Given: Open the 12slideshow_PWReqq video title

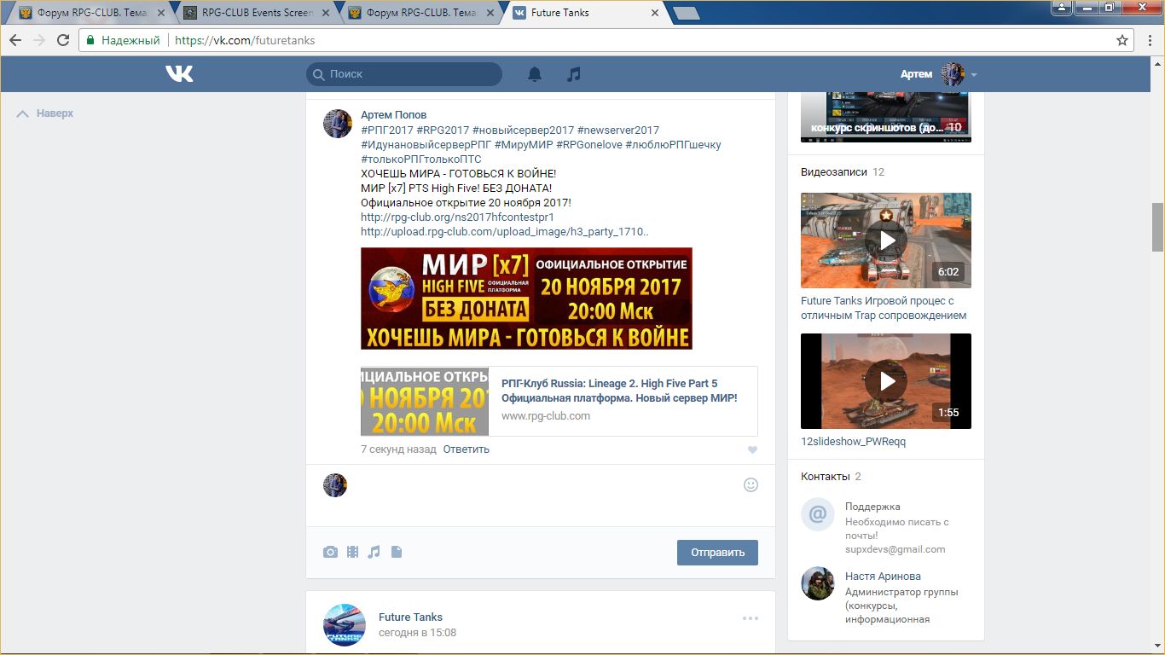Looking at the screenshot, I should coord(853,442).
